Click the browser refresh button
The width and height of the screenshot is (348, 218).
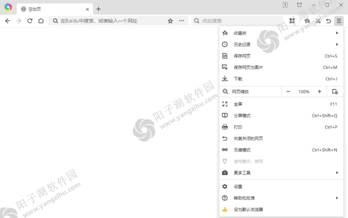coord(29,21)
